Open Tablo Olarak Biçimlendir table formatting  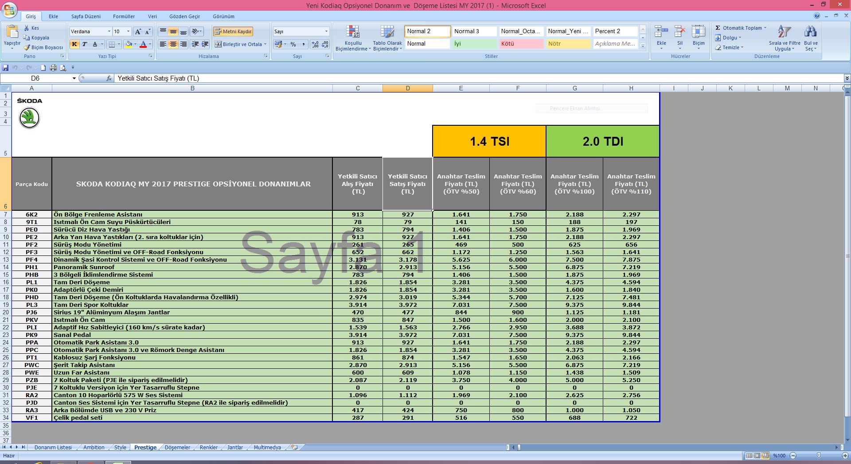point(387,38)
